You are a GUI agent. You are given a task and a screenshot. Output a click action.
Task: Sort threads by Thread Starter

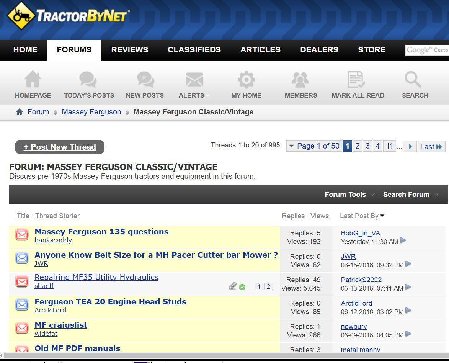coord(57,216)
